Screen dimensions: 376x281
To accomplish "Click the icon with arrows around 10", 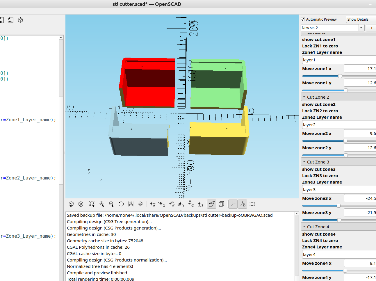I will (131, 204).
